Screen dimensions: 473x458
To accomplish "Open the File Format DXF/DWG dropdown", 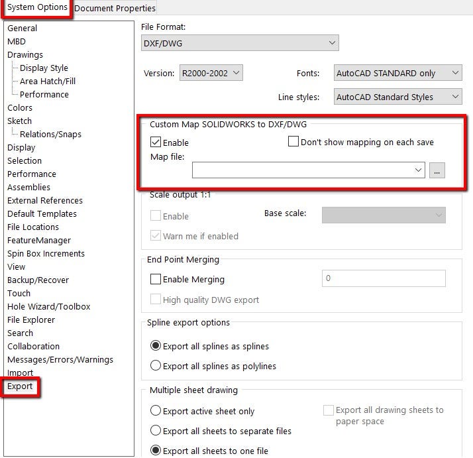I will [x=240, y=43].
